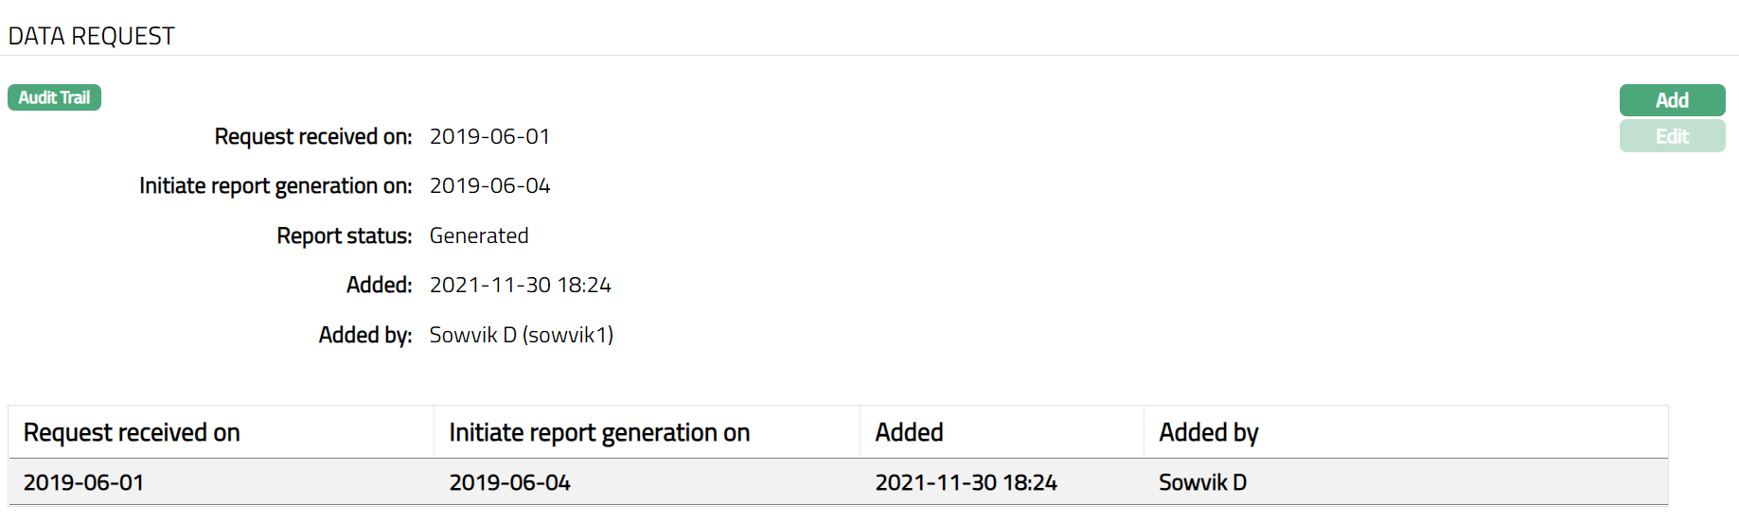Click the 'Report status:' label
This screenshot has height=522, width=1739.
pos(344,235)
